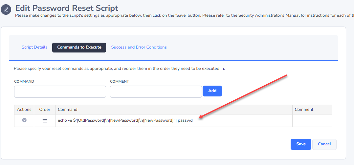Focus the COMMENT text field
The image size is (354, 165).
tap(156, 92)
